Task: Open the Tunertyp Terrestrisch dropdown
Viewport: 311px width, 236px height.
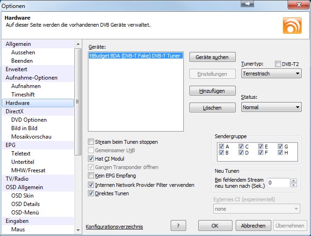Action: [271, 74]
